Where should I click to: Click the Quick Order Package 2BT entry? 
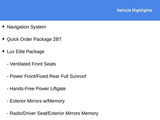pyautogui.click(x=34, y=39)
